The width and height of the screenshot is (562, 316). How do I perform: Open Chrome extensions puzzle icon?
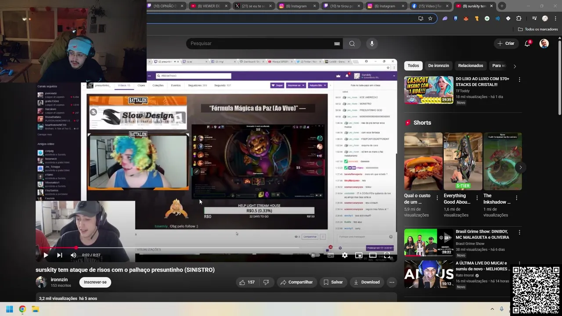coord(519,18)
